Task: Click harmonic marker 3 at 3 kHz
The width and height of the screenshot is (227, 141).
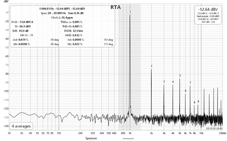Action: [164, 82]
